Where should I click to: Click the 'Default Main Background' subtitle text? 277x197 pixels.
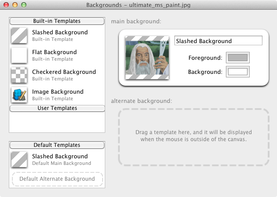click(x=62, y=163)
